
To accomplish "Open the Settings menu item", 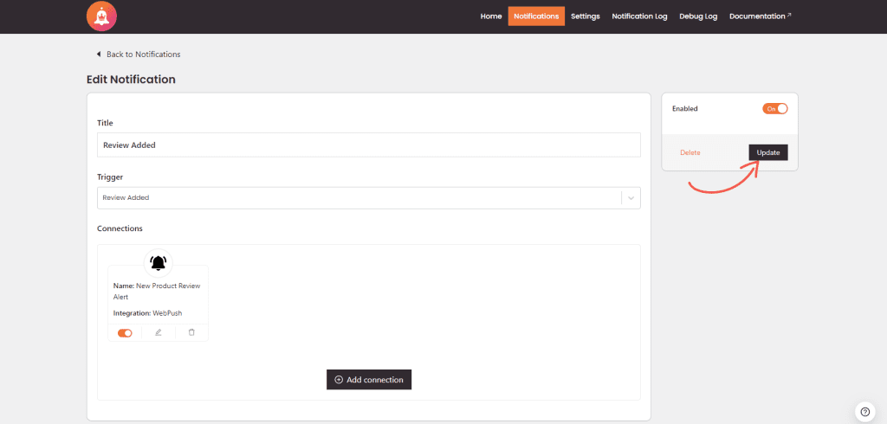I will click(585, 16).
